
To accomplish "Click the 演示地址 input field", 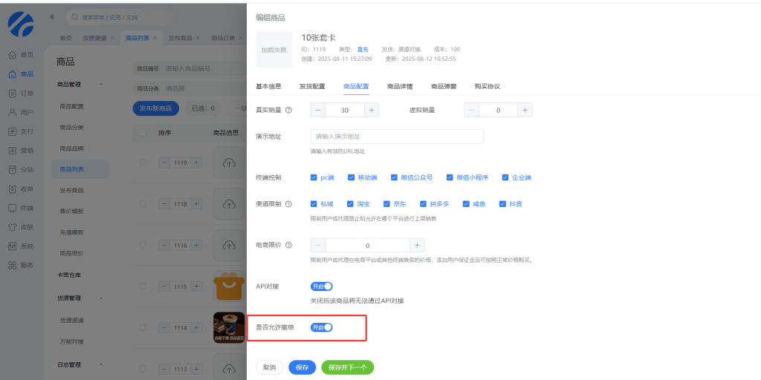I will point(397,137).
